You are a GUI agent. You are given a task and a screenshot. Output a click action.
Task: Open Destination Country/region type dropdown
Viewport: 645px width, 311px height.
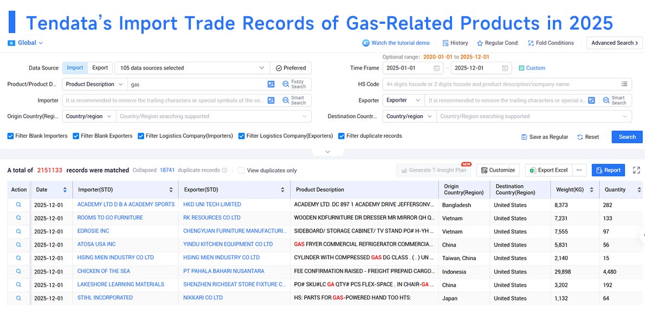pyautogui.click(x=409, y=116)
